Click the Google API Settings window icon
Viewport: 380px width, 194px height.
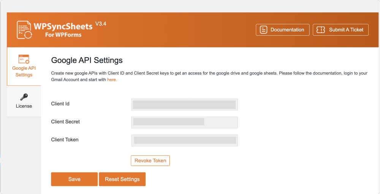24,59
